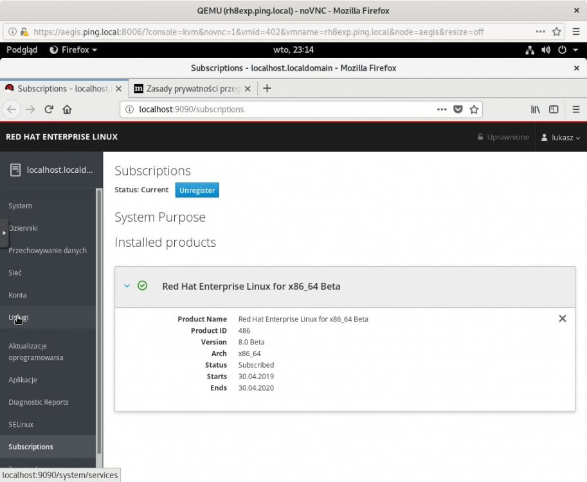Open Sieć in the sidebar
Image resolution: width=587 pixels, height=482 pixels.
tap(15, 272)
